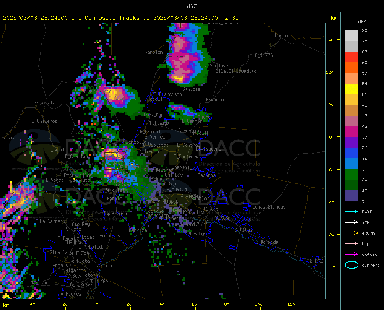Click the Lomas_Blancas map label

point(269,207)
